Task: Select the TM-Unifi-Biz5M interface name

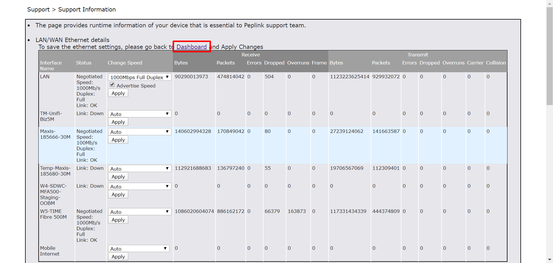Action: [x=51, y=116]
